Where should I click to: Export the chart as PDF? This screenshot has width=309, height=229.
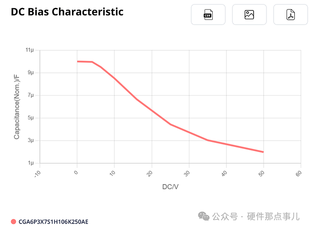tap(291, 15)
